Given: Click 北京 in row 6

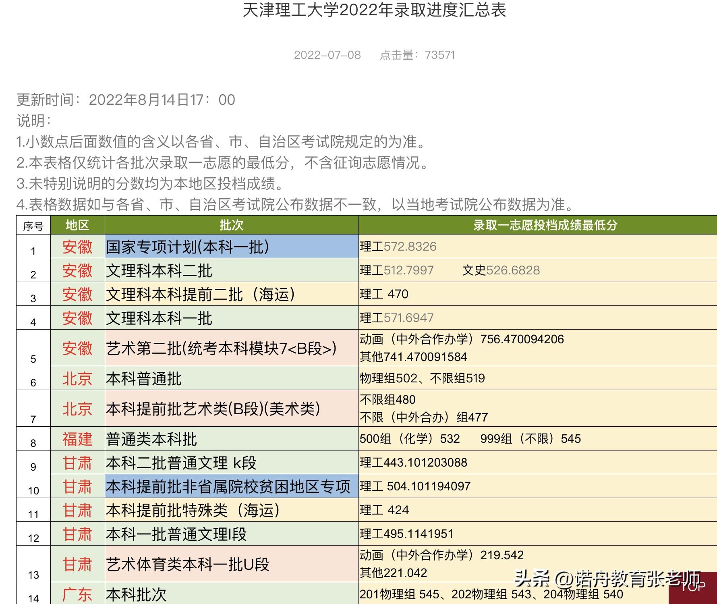Looking at the screenshot, I should pyautogui.click(x=77, y=378).
